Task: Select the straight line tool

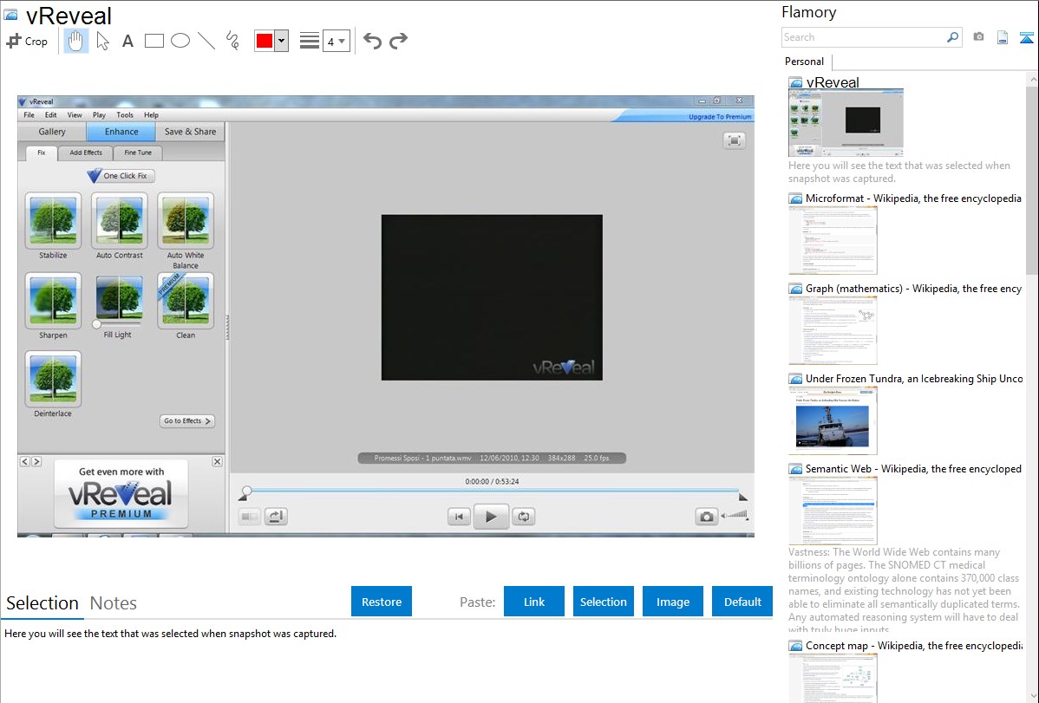Action: (206, 41)
